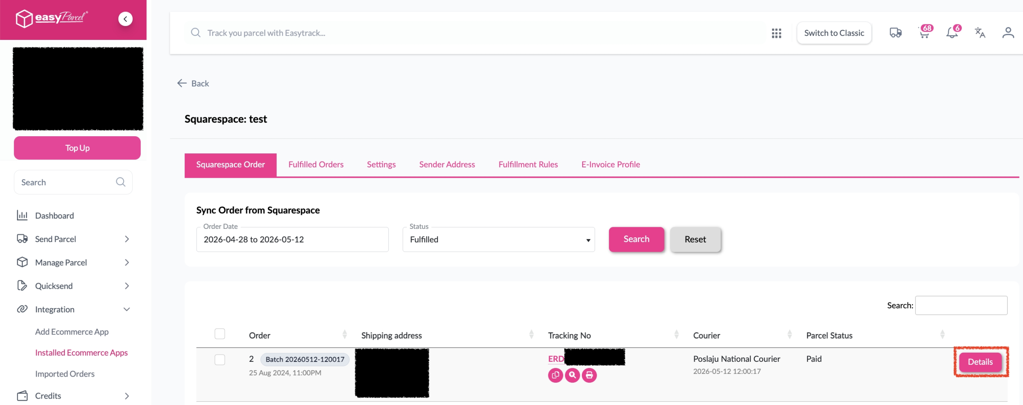The image size is (1023, 405).
Task: Click the magnifier icon in Easytrack bar
Action: [195, 33]
